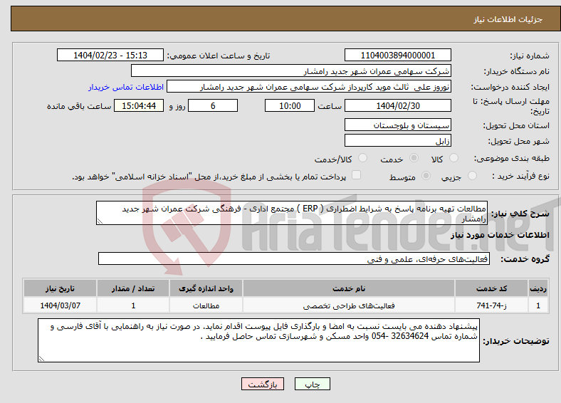Click the need date cell 1404/03/07
The image size is (561, 403).
[60, 305]
